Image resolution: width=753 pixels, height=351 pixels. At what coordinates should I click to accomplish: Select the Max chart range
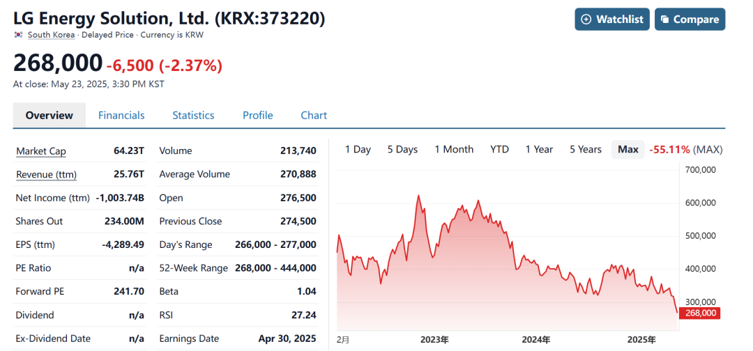tap(627, 150)
